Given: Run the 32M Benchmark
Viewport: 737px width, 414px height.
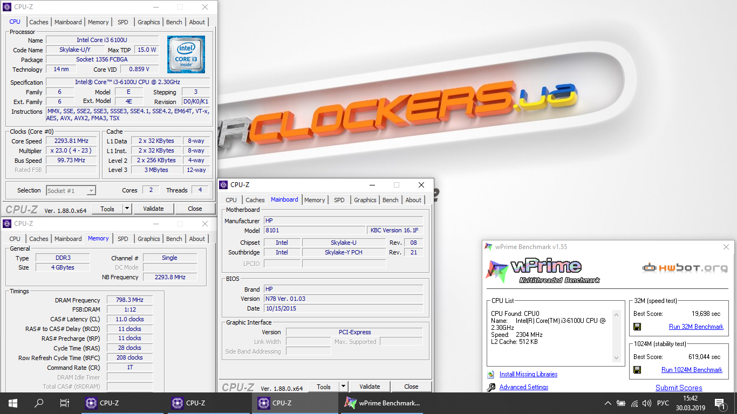Looking at the screenshot, I should point(696,327).
